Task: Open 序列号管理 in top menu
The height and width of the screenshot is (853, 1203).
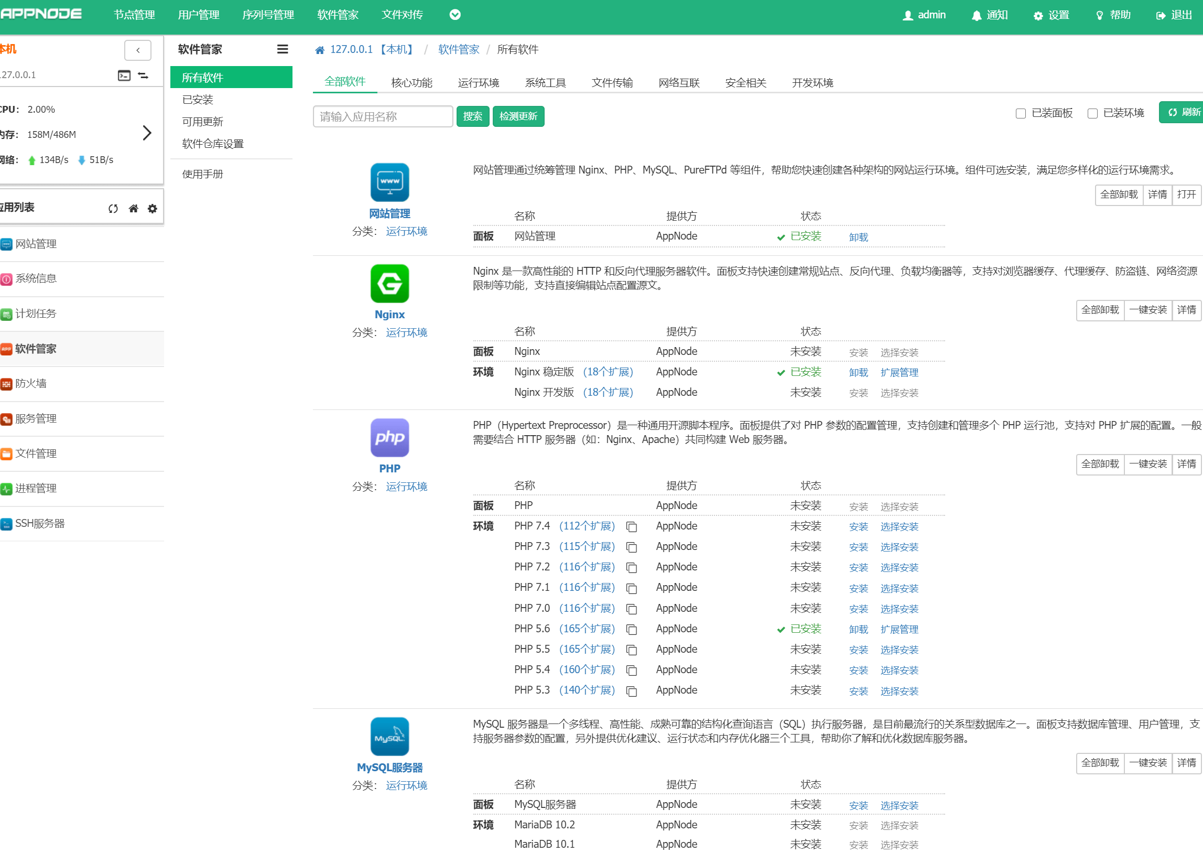Action: pos(268,15)
